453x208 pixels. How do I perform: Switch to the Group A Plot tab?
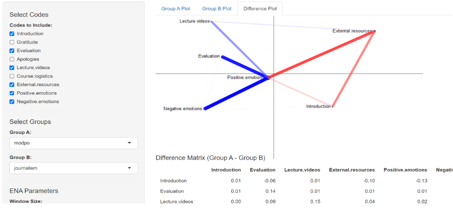click(x=175, y=9)
